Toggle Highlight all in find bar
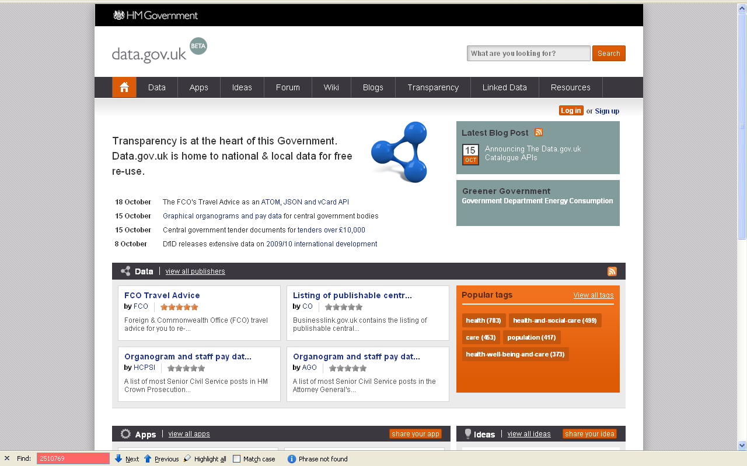Viewport: 747px width, 466px height. (x=205, y=459)
